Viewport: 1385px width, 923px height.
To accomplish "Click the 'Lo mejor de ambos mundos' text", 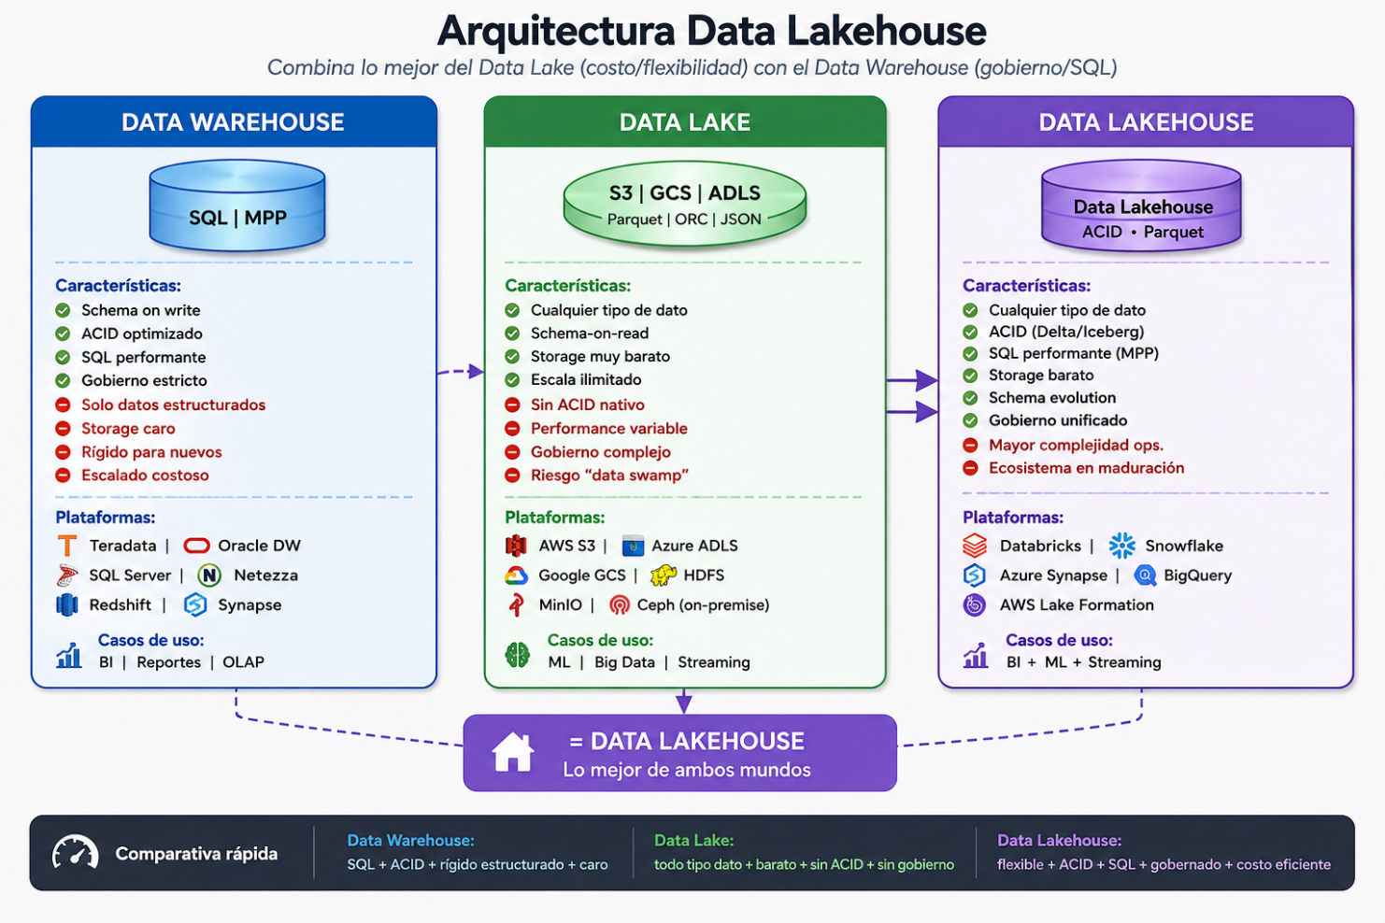I will pos(687,770).
